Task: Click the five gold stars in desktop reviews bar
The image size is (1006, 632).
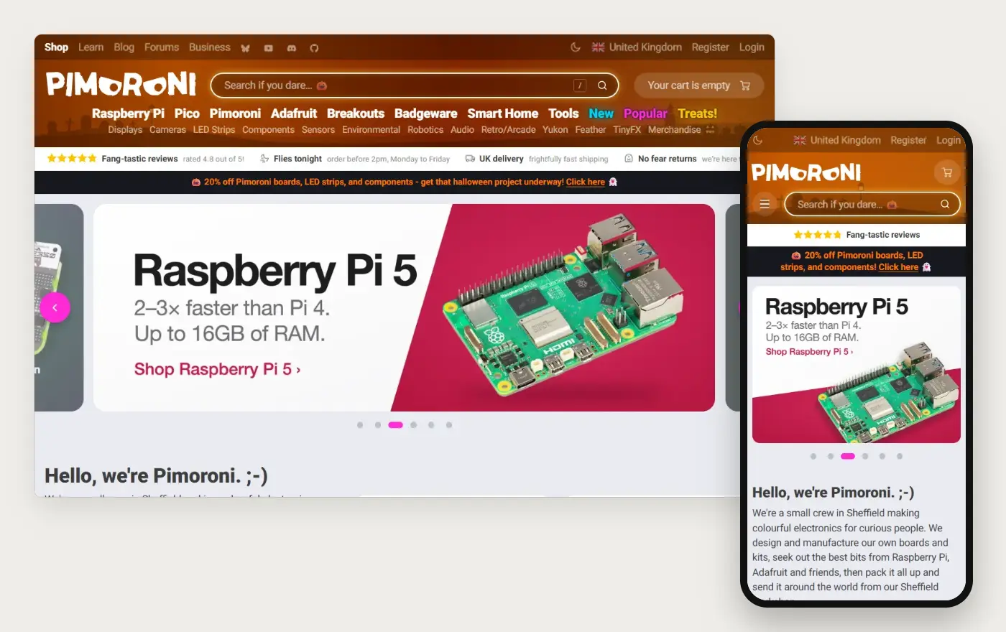Action: coord(71,159)
